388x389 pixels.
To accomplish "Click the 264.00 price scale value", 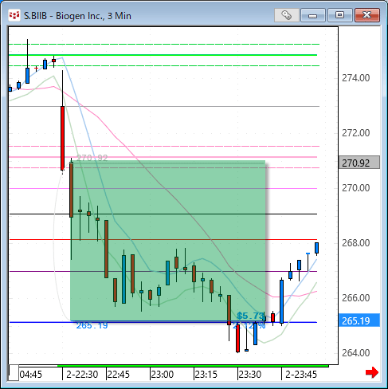I will (x=355, y=353).
